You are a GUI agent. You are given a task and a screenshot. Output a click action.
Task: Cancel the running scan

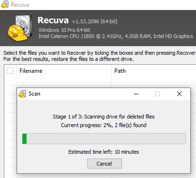pos(104,164)
